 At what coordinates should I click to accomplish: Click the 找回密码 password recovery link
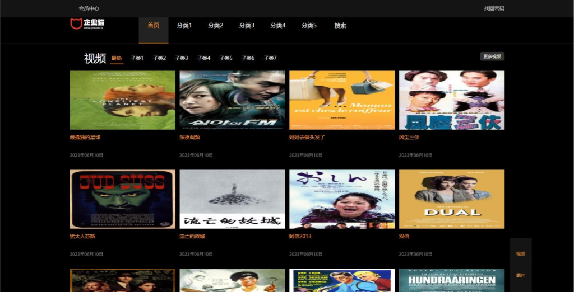coord(494,8)
